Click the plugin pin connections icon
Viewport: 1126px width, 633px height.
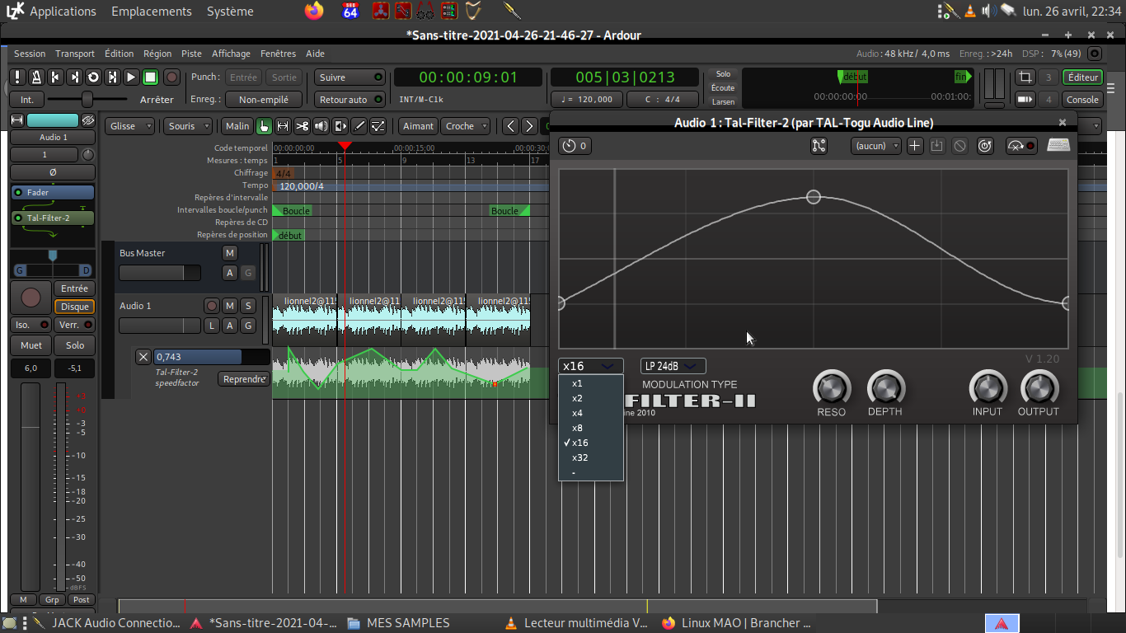[818, 146]
